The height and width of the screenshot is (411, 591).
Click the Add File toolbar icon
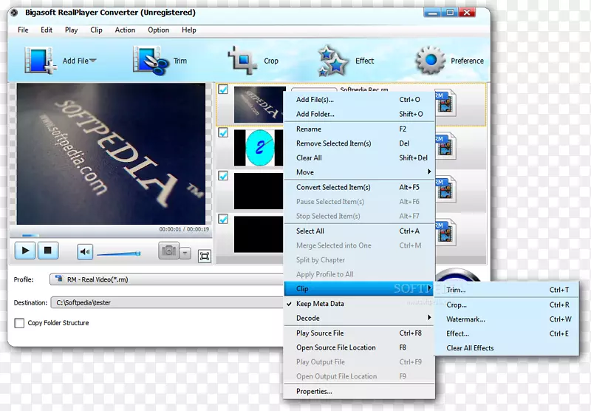click(40, 61)
